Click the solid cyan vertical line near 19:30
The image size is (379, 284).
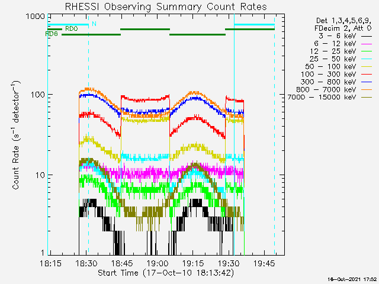(x=235, y=134)
